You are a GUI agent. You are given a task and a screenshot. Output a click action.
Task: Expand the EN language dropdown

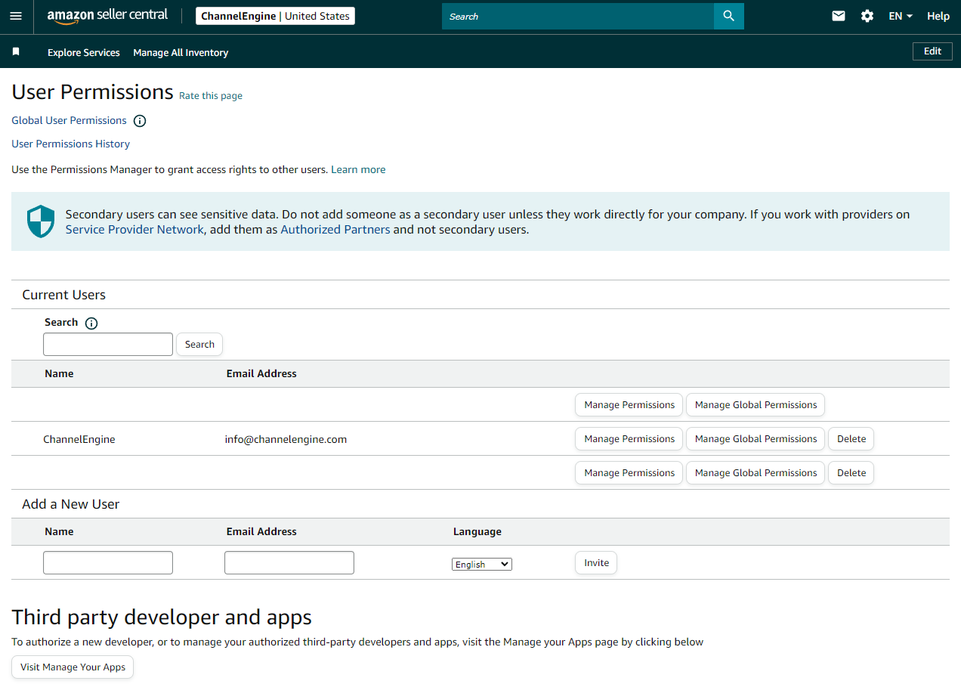[x=901, y=16]
